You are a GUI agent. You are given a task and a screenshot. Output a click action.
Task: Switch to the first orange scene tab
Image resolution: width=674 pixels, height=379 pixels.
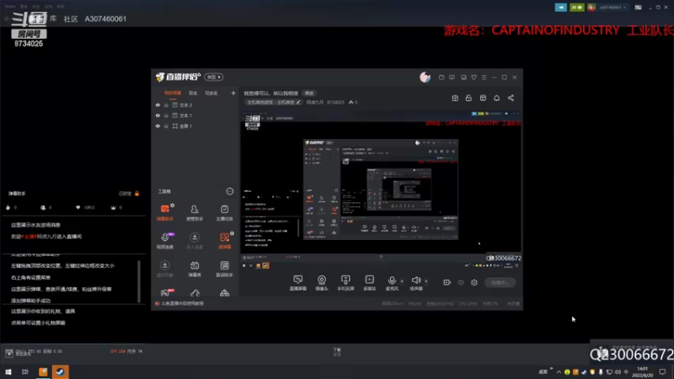pyautogui.click(x=173, y=93)
